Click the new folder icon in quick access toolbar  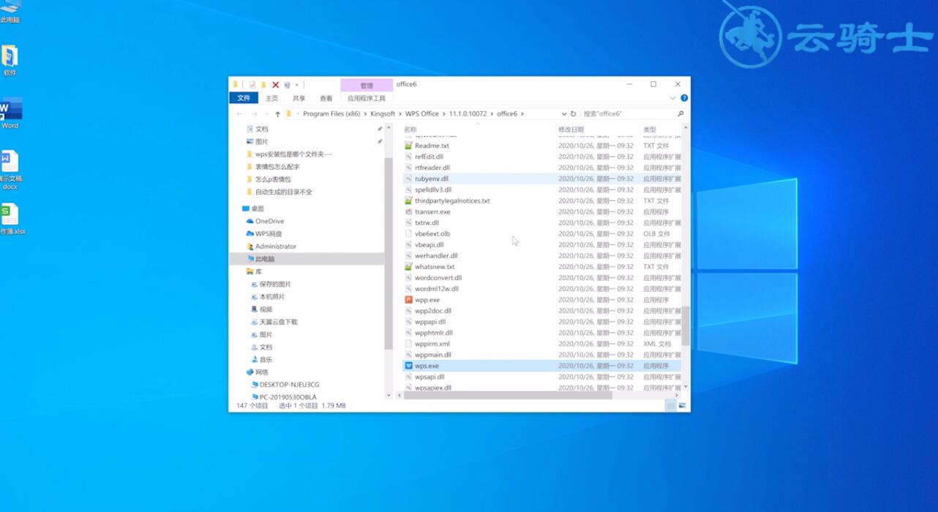264,85
